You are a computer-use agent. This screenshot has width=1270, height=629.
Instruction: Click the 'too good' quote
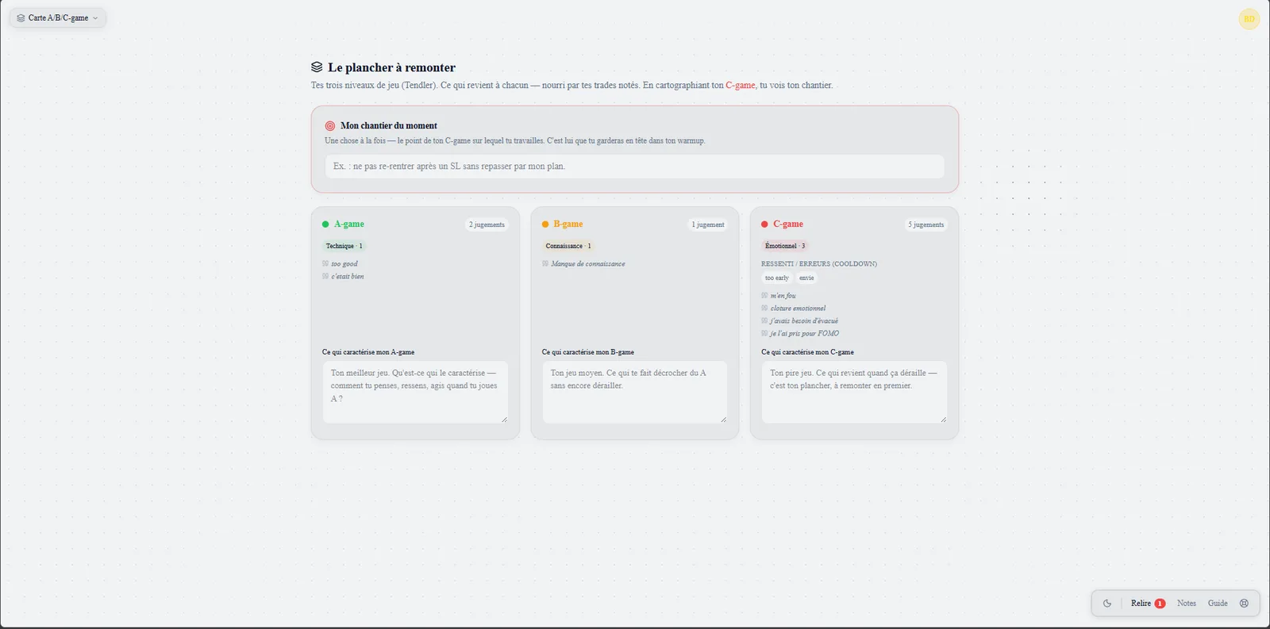pyautogui.click(x=344, y=264)
